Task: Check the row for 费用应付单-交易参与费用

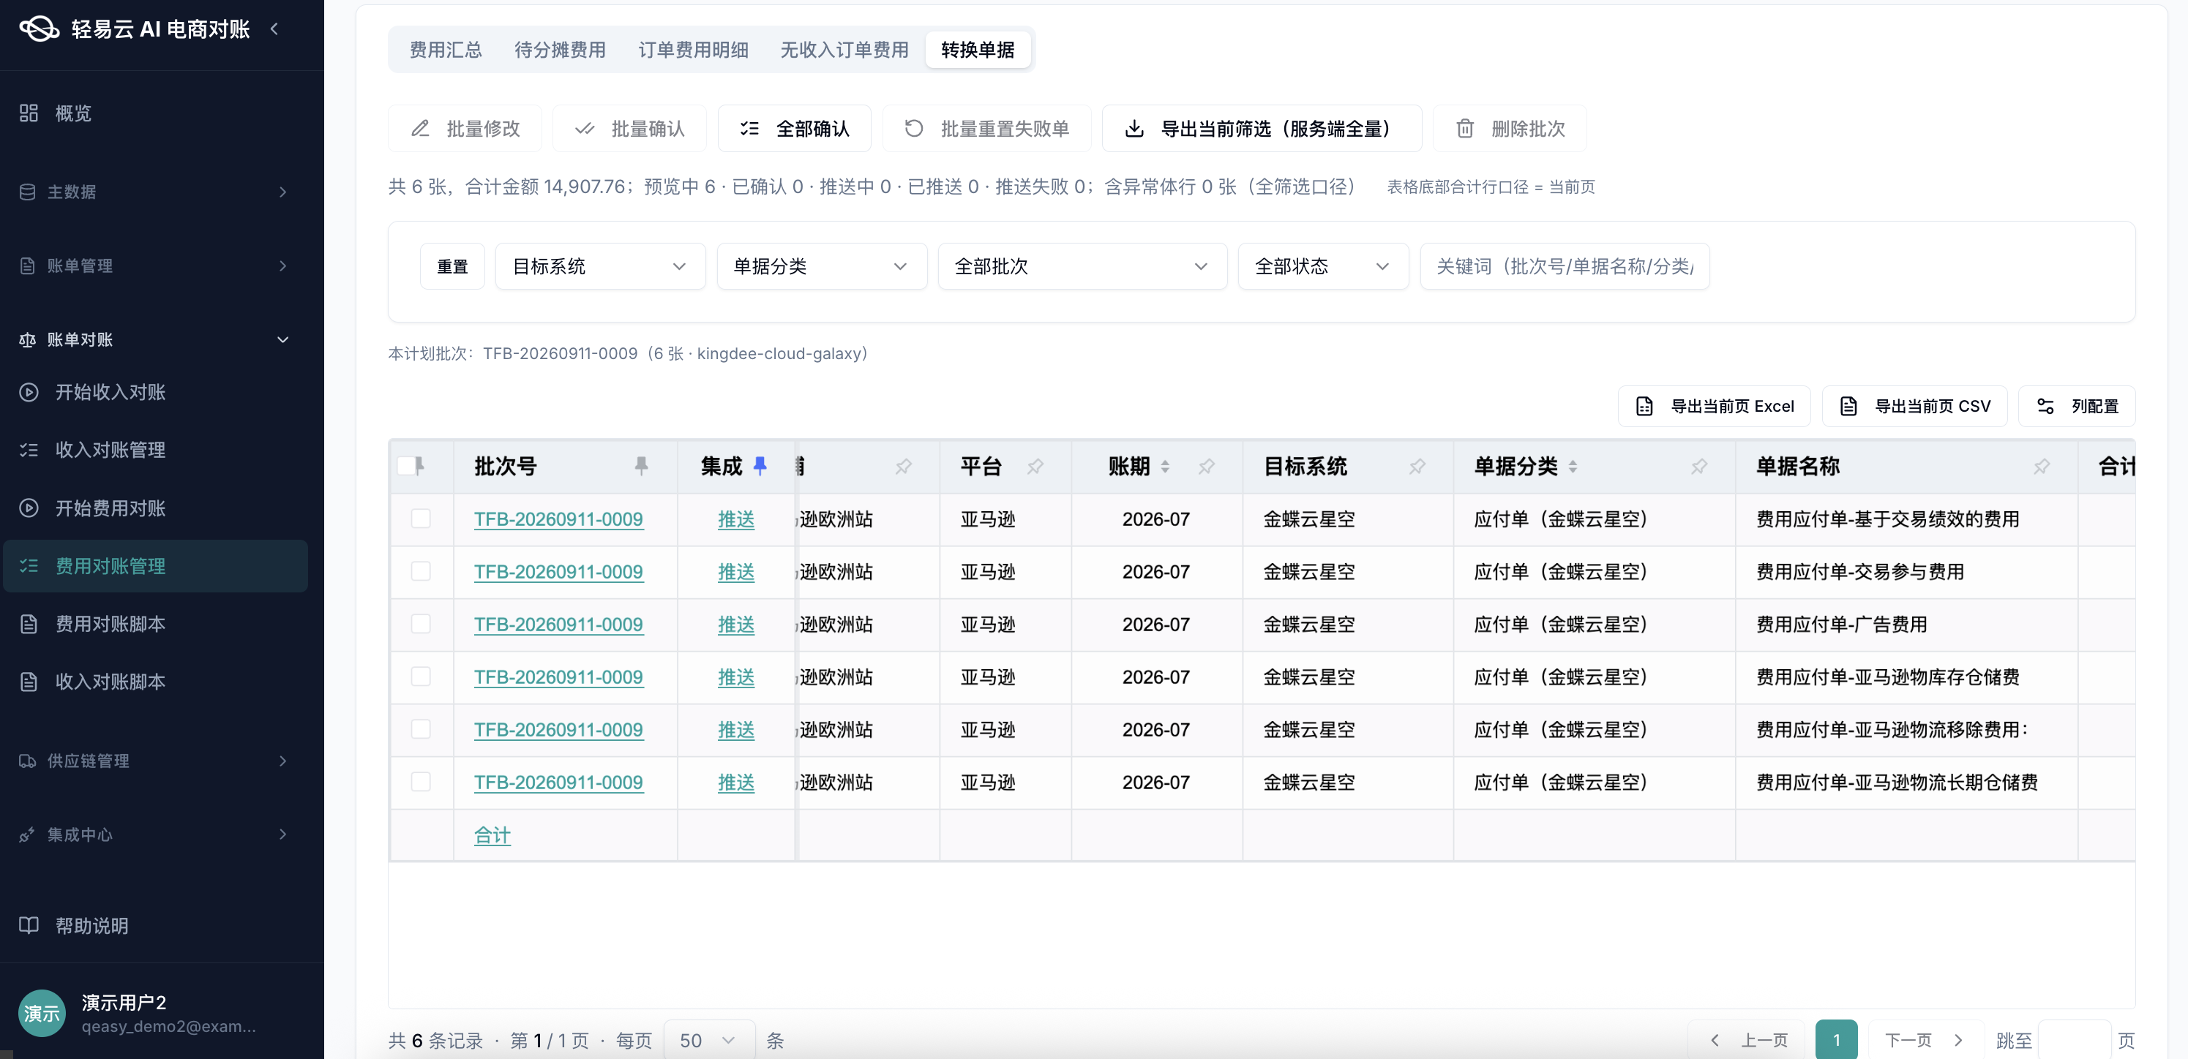Action: tap(421, 571)
